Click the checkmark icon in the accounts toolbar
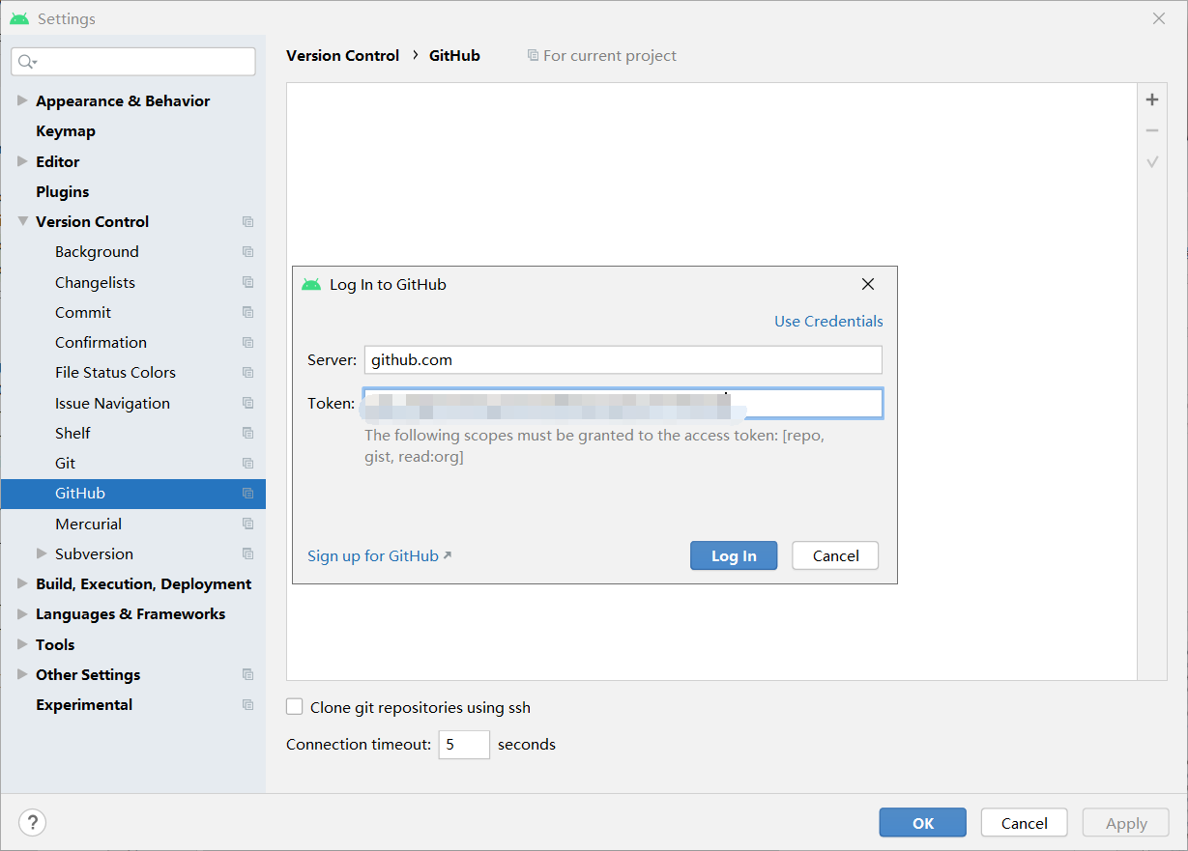 click(1151, 160)
